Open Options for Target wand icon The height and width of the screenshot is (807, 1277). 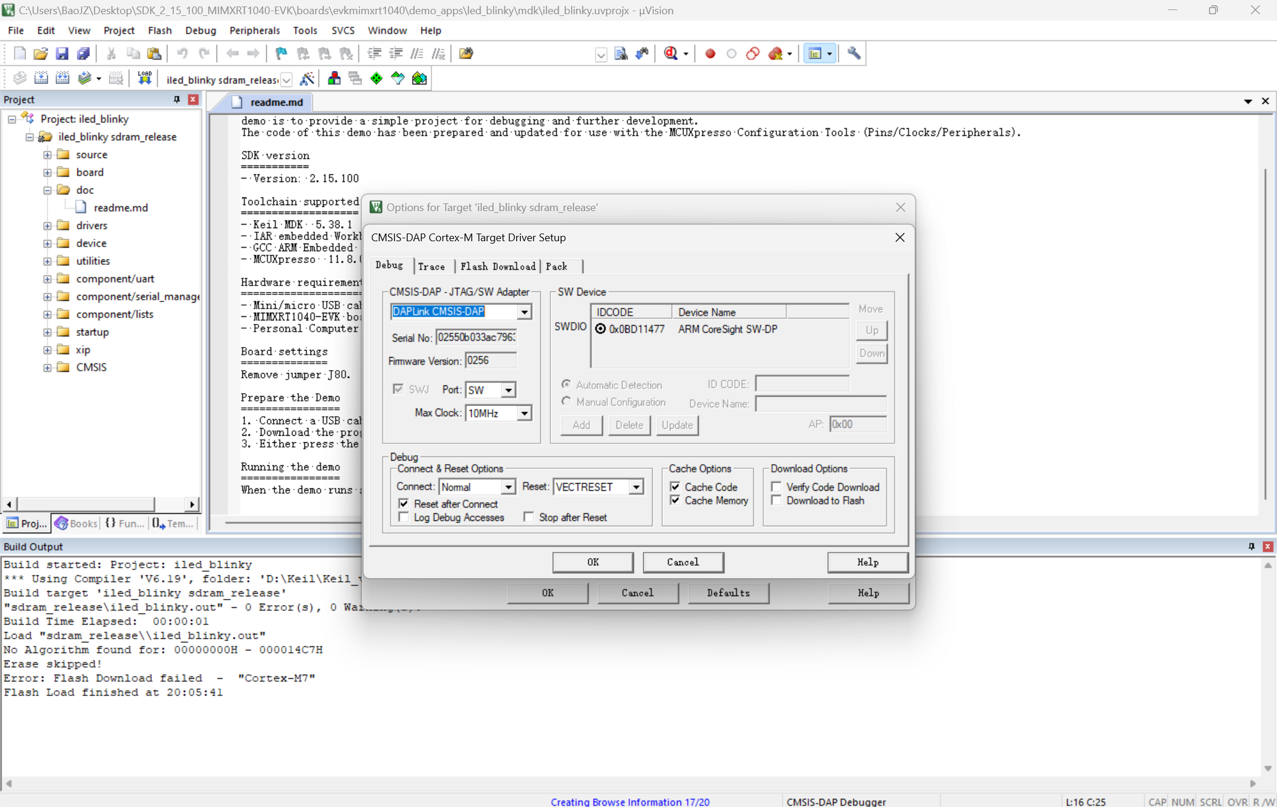tap(307, 78)
